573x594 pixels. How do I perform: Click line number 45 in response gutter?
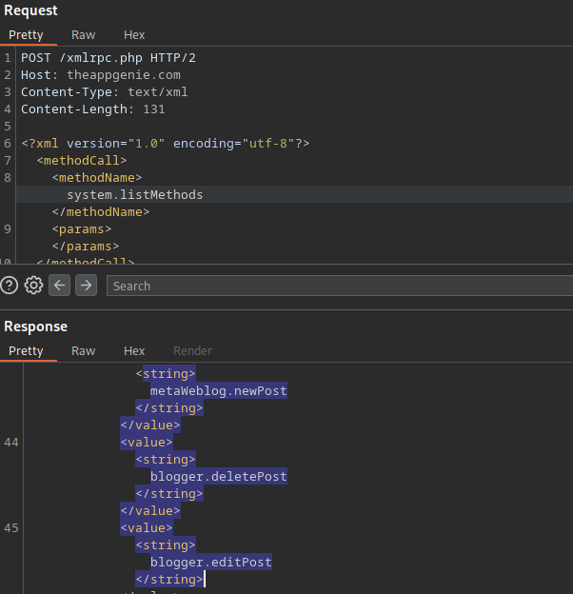tap(11, 527)
